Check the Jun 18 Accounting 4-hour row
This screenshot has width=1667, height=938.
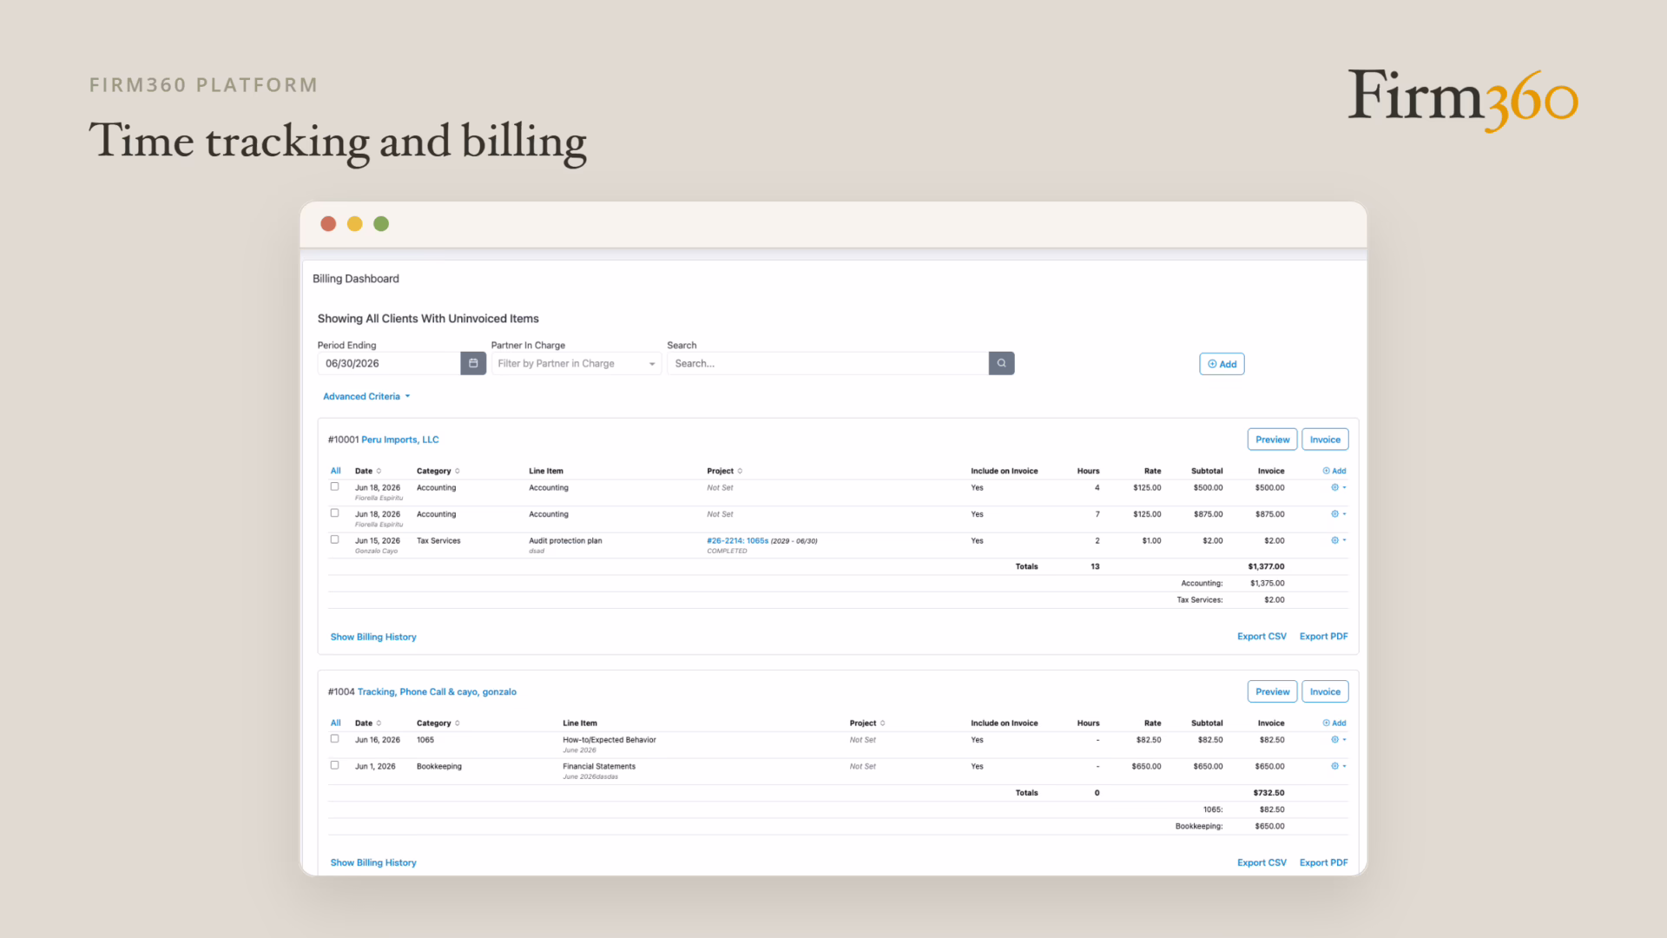click(x=334, y=486)
